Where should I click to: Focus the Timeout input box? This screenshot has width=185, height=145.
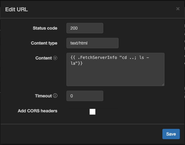85,96
